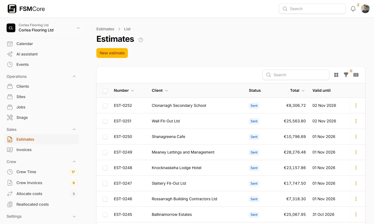Tick the checkbox for EST-0249
374x224 pixels.
coord(105,152)
